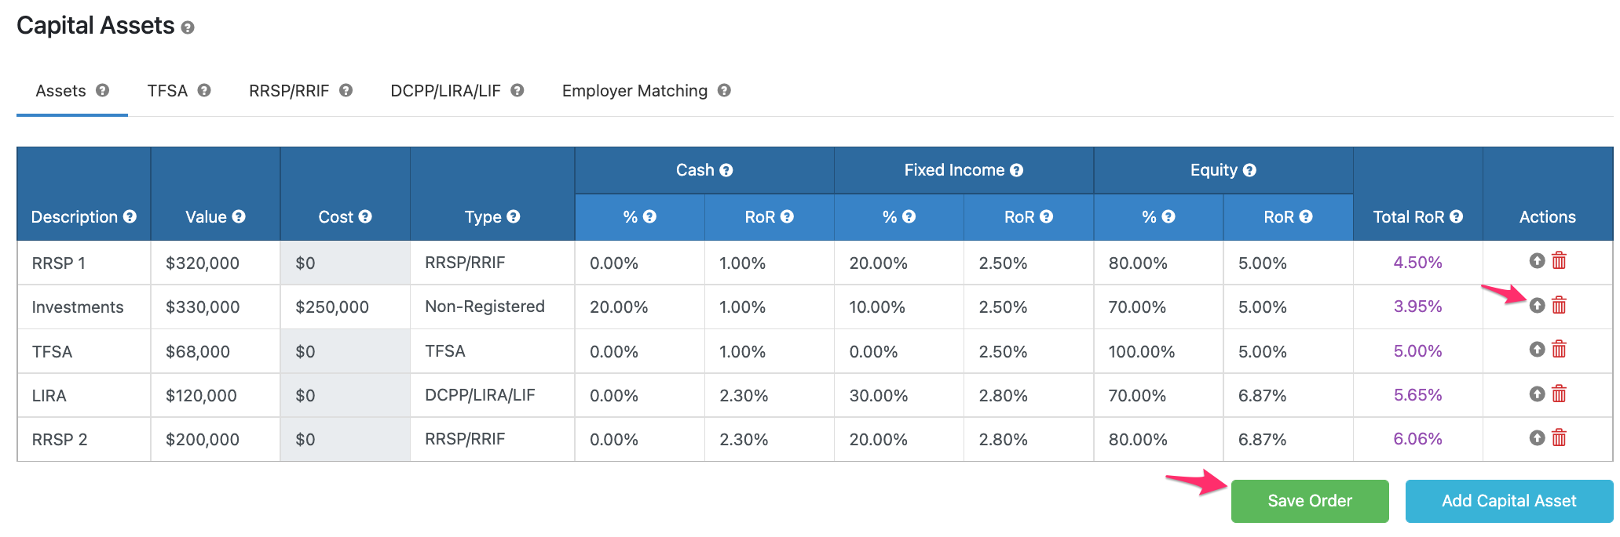Click the Investments value cell $330,000
This screenshot has height=537, width=1620.
pyautogui.click(x=203, y=307)
